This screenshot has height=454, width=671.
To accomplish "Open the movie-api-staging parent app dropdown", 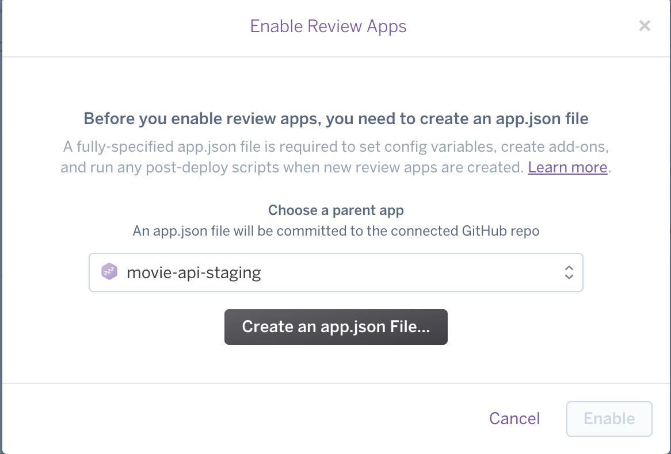I will [x=335, y=272].
